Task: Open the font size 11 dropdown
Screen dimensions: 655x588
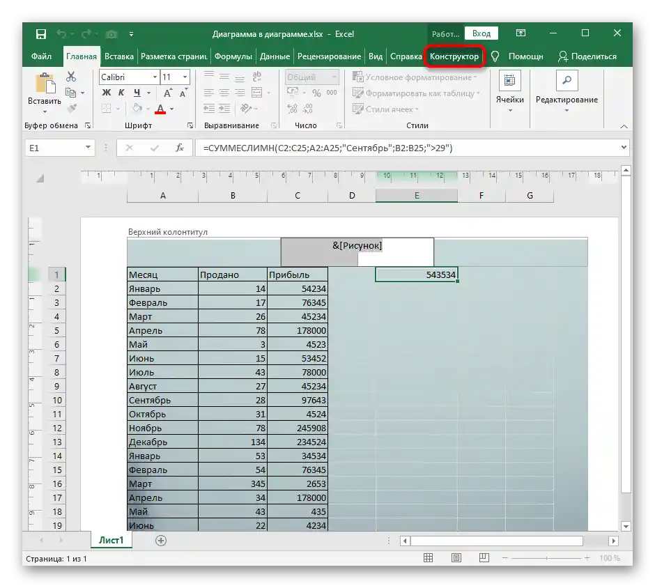Action: (x=185, y=77)
